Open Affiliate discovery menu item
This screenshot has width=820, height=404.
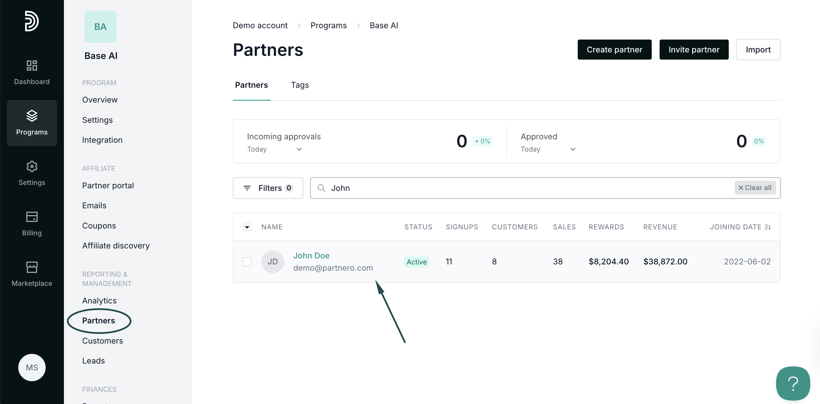pyautogui.click(x=116, y=246)
